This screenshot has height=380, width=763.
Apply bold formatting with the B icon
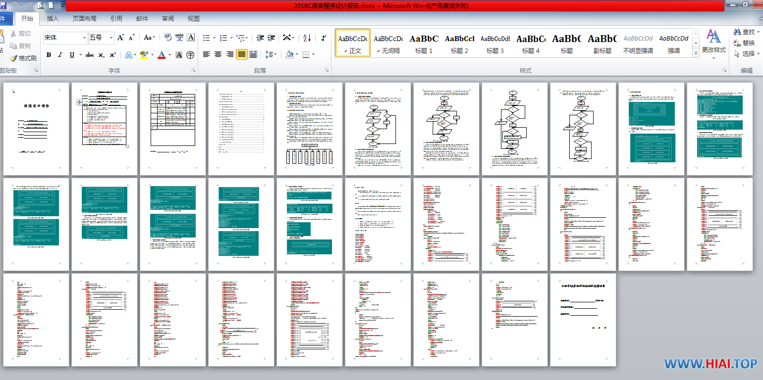point(49,55)
